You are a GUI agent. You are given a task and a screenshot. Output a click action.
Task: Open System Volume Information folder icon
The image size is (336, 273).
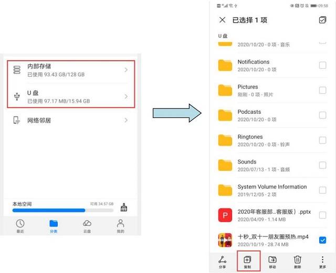(225, 190)
